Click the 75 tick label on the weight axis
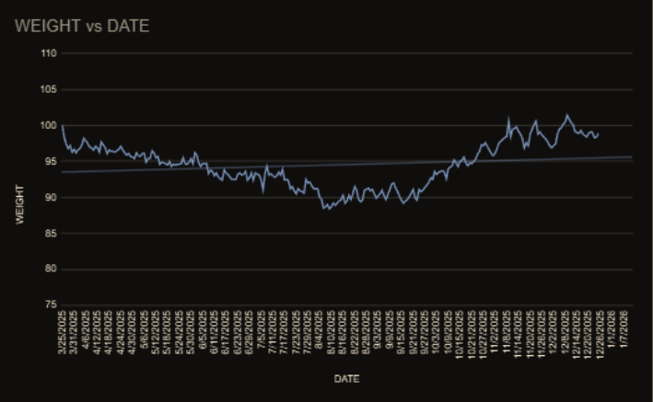This screenshot has width=653, height=402. tap(51, 304)
